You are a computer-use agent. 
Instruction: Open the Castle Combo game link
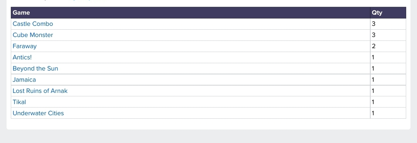pyautogui.click(x=33, y=24)
